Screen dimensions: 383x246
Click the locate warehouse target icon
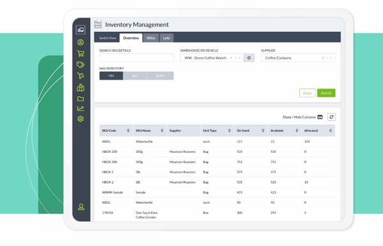point(249,58)
